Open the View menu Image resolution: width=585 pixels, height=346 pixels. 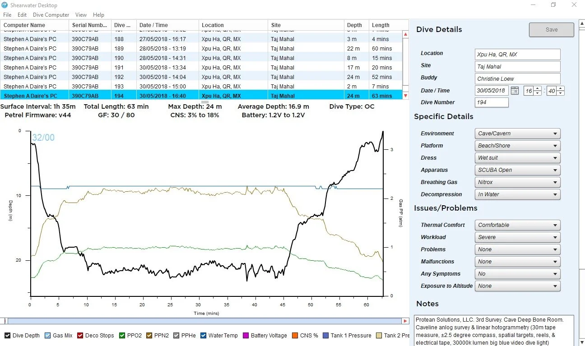click(81, 15)
